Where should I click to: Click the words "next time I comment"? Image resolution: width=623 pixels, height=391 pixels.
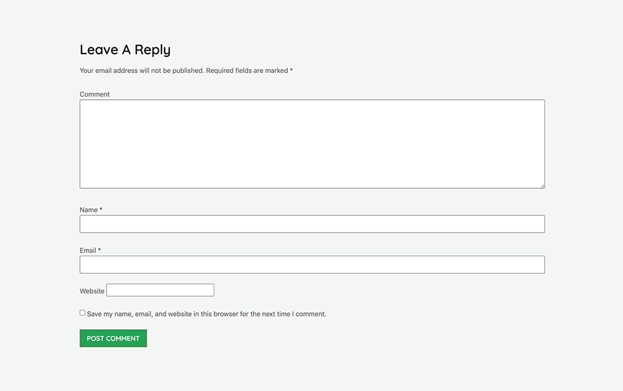[293, 314]
